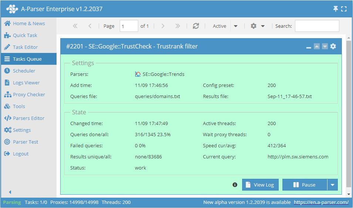Open Proxy Checker in the sidebar
The height and width of the screenshot is (208, 353).
(x=29, y=94)
